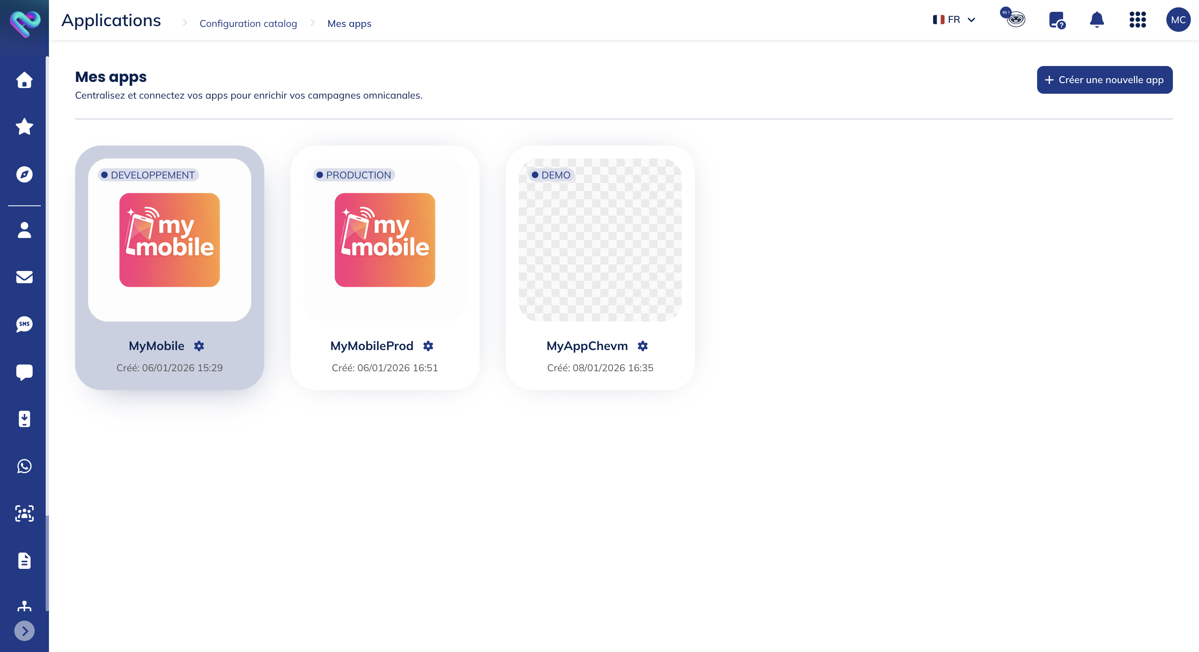Open the Home icon in the sidebar
This screenshot has height=652, width=1199.
pyautogui.click(x=24, y=80)
